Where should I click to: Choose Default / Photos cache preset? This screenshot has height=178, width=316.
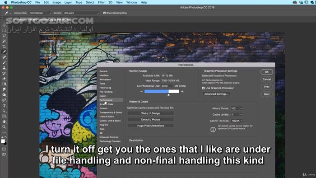(150, 120)
